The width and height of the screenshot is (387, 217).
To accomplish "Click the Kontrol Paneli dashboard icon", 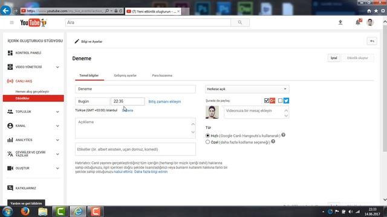I will pyautogui.click(x=10, y=53).
